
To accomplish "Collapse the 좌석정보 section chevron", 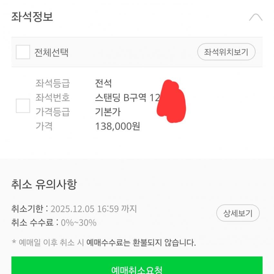I will (256, 17).
